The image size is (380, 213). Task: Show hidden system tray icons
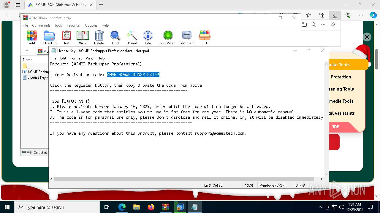click(320, 207)
